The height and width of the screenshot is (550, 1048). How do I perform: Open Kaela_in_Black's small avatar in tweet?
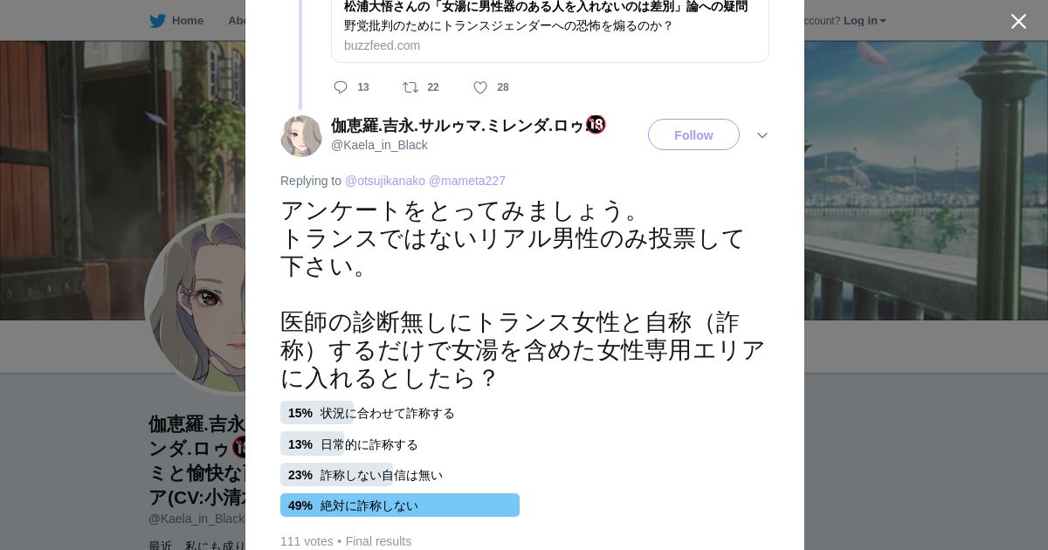pos(301,136)
